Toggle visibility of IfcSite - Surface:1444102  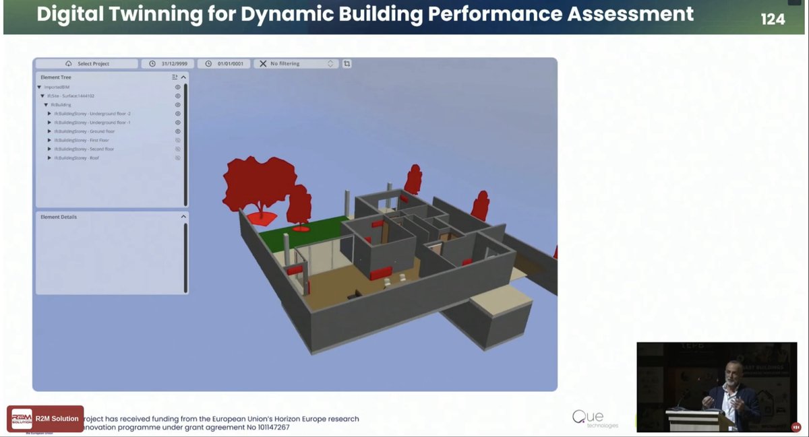click(x=178, y=96)
